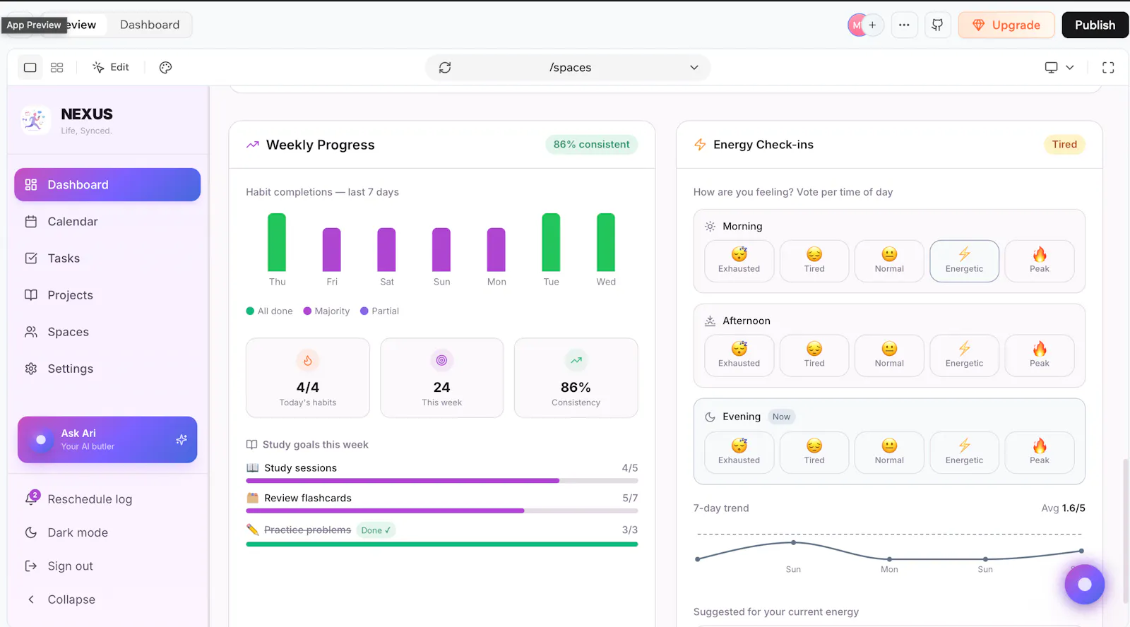Click the floating Ari orb button
The width and height of the screenshot is (1130, 627).
tap(1085, 584)
